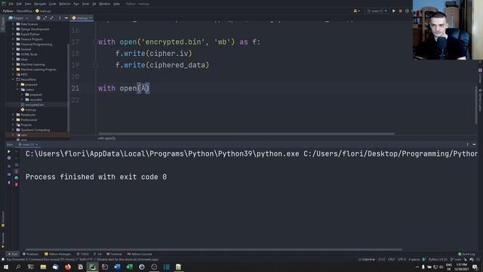Click the Run panel settings wrench icon
483x272 pixels.
click(9, 158)
